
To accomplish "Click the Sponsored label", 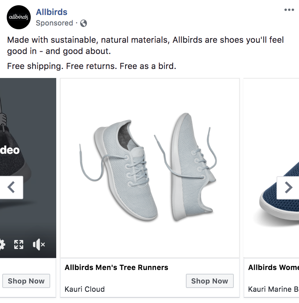I will 54,23.
